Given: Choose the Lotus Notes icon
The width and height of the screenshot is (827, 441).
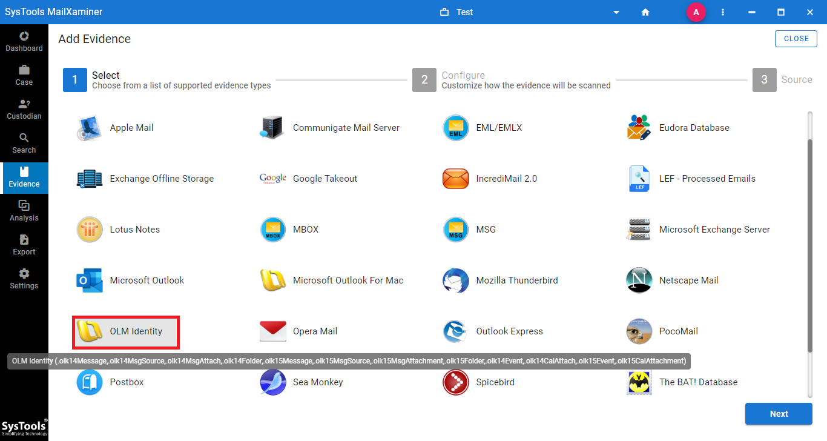Looking at the screenshot, I should (x=90, y=230).
